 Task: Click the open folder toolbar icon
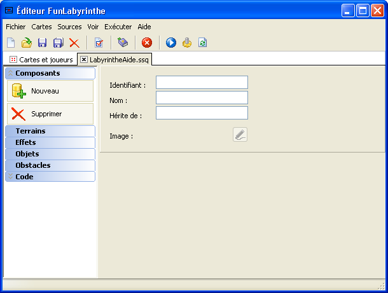coord(27,43)
